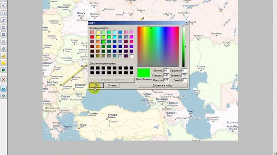The height and width of the screenshot is (155, 277).
Task: Click the red X delete icon
Action: click(3, 79)
